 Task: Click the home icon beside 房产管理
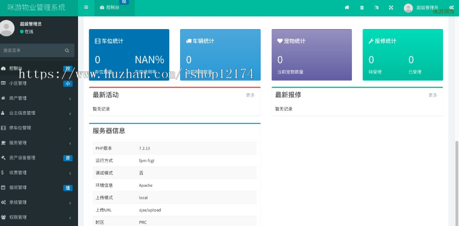point(3,98)
